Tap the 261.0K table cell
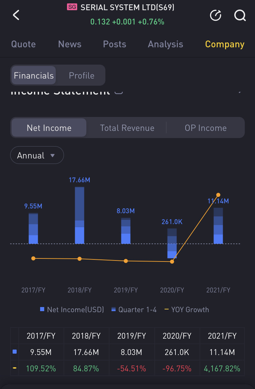This screenshot has height=389, width=255. (x=177, y=352)
